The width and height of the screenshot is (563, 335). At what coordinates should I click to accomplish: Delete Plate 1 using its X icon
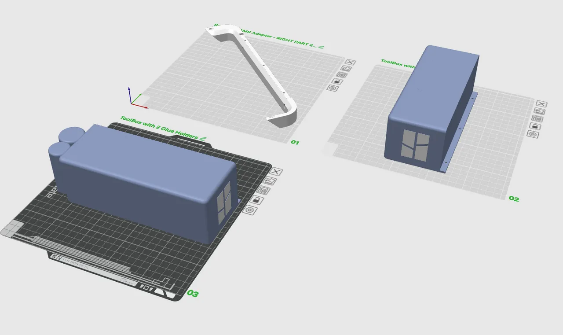[350, 62]
